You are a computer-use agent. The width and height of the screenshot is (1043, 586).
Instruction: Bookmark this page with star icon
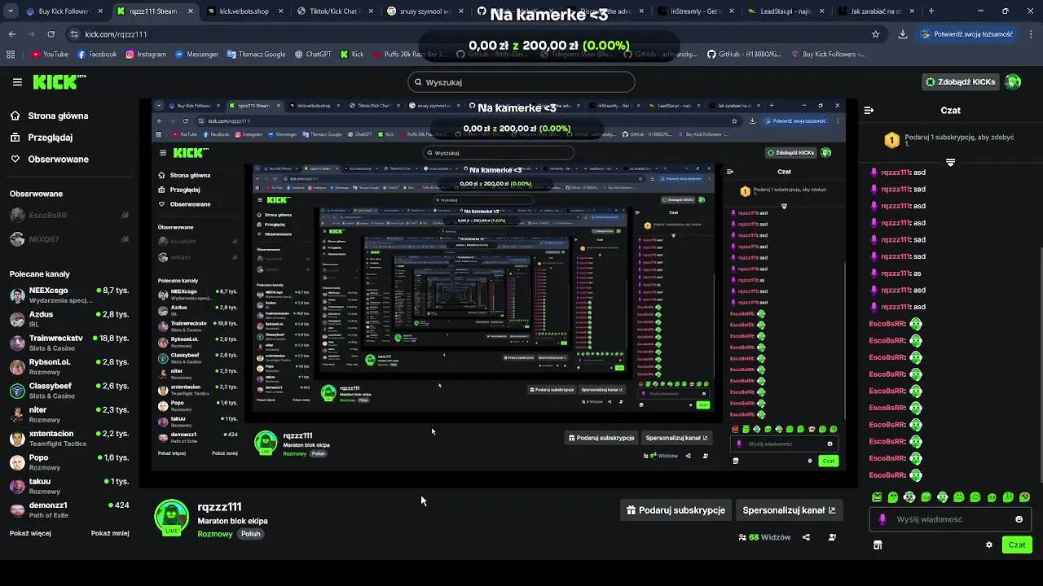[x=876, y=34]
